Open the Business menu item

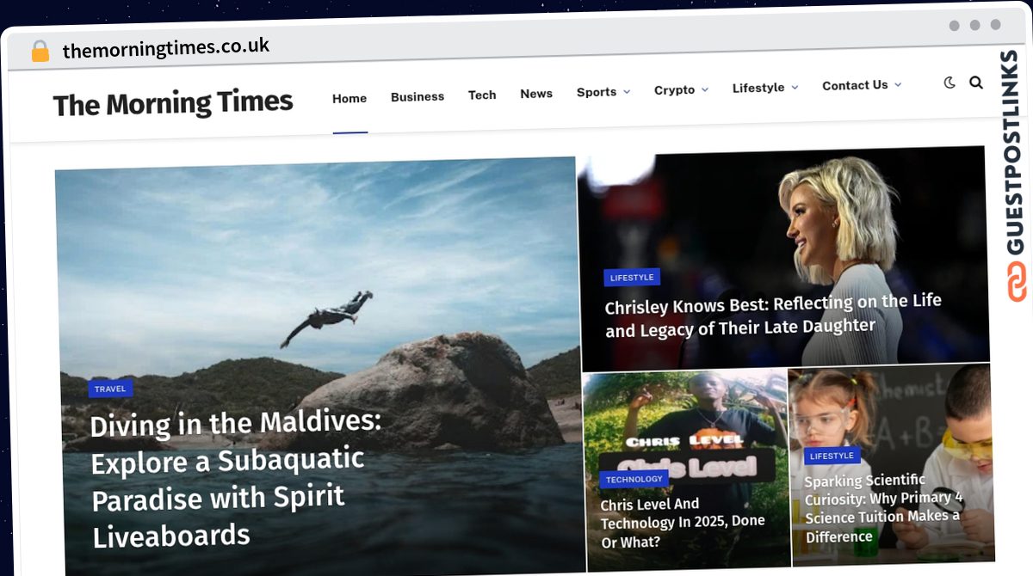418,97
